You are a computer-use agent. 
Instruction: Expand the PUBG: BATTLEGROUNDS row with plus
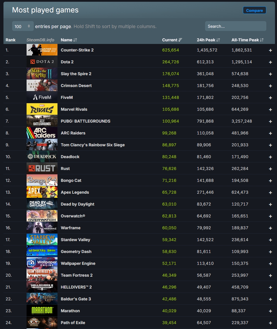point(270,121)
